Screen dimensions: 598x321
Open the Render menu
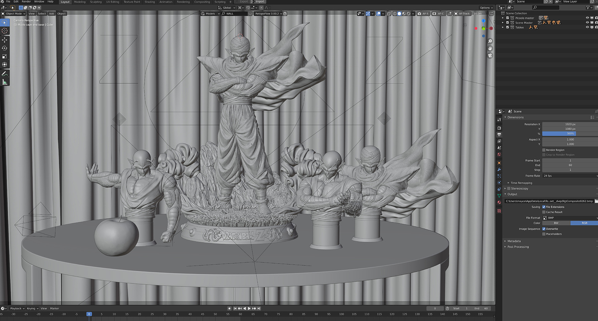pos(27,2)
